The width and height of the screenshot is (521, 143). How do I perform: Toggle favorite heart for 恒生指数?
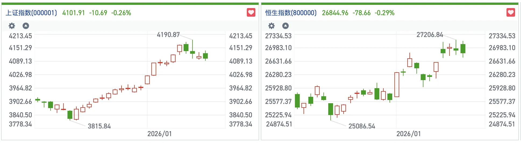coord(511,12)
